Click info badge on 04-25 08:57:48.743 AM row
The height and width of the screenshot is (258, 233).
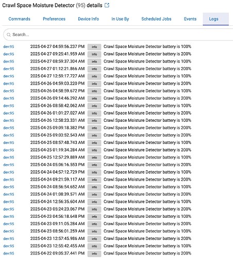[x=94, y=143]
